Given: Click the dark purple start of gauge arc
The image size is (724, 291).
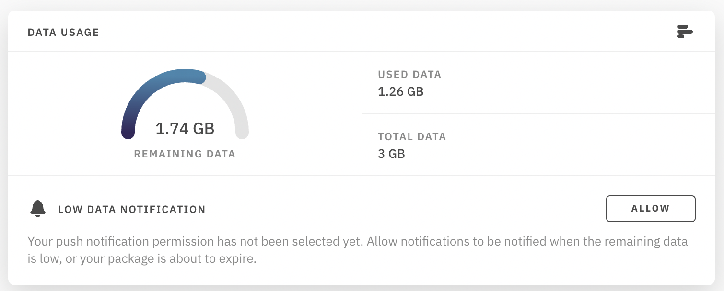Looking at the screenshot, I should coord(128,131).
